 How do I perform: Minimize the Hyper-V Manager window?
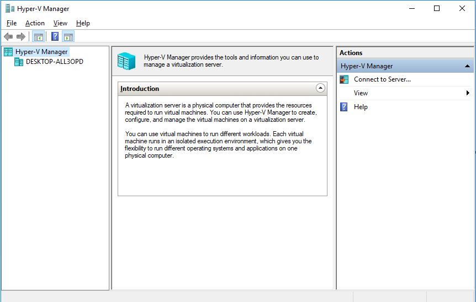pyautogui.click(x=412, y=8)
